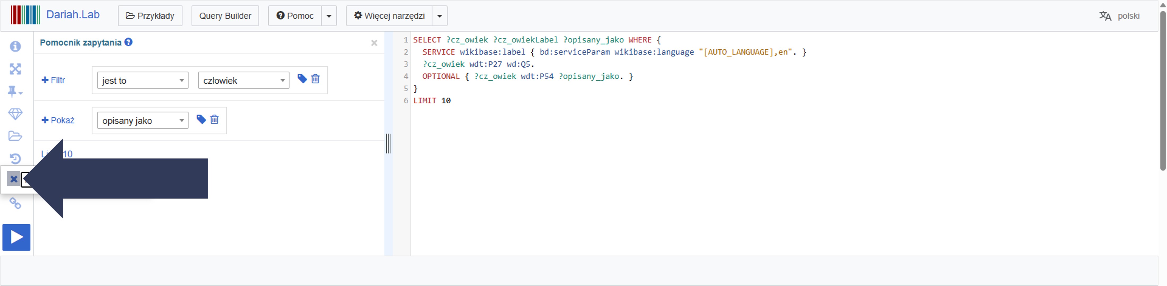Click the open folder icon in sidebar
The width and height of the screenshot is (1167, 286).
[15, 136]
